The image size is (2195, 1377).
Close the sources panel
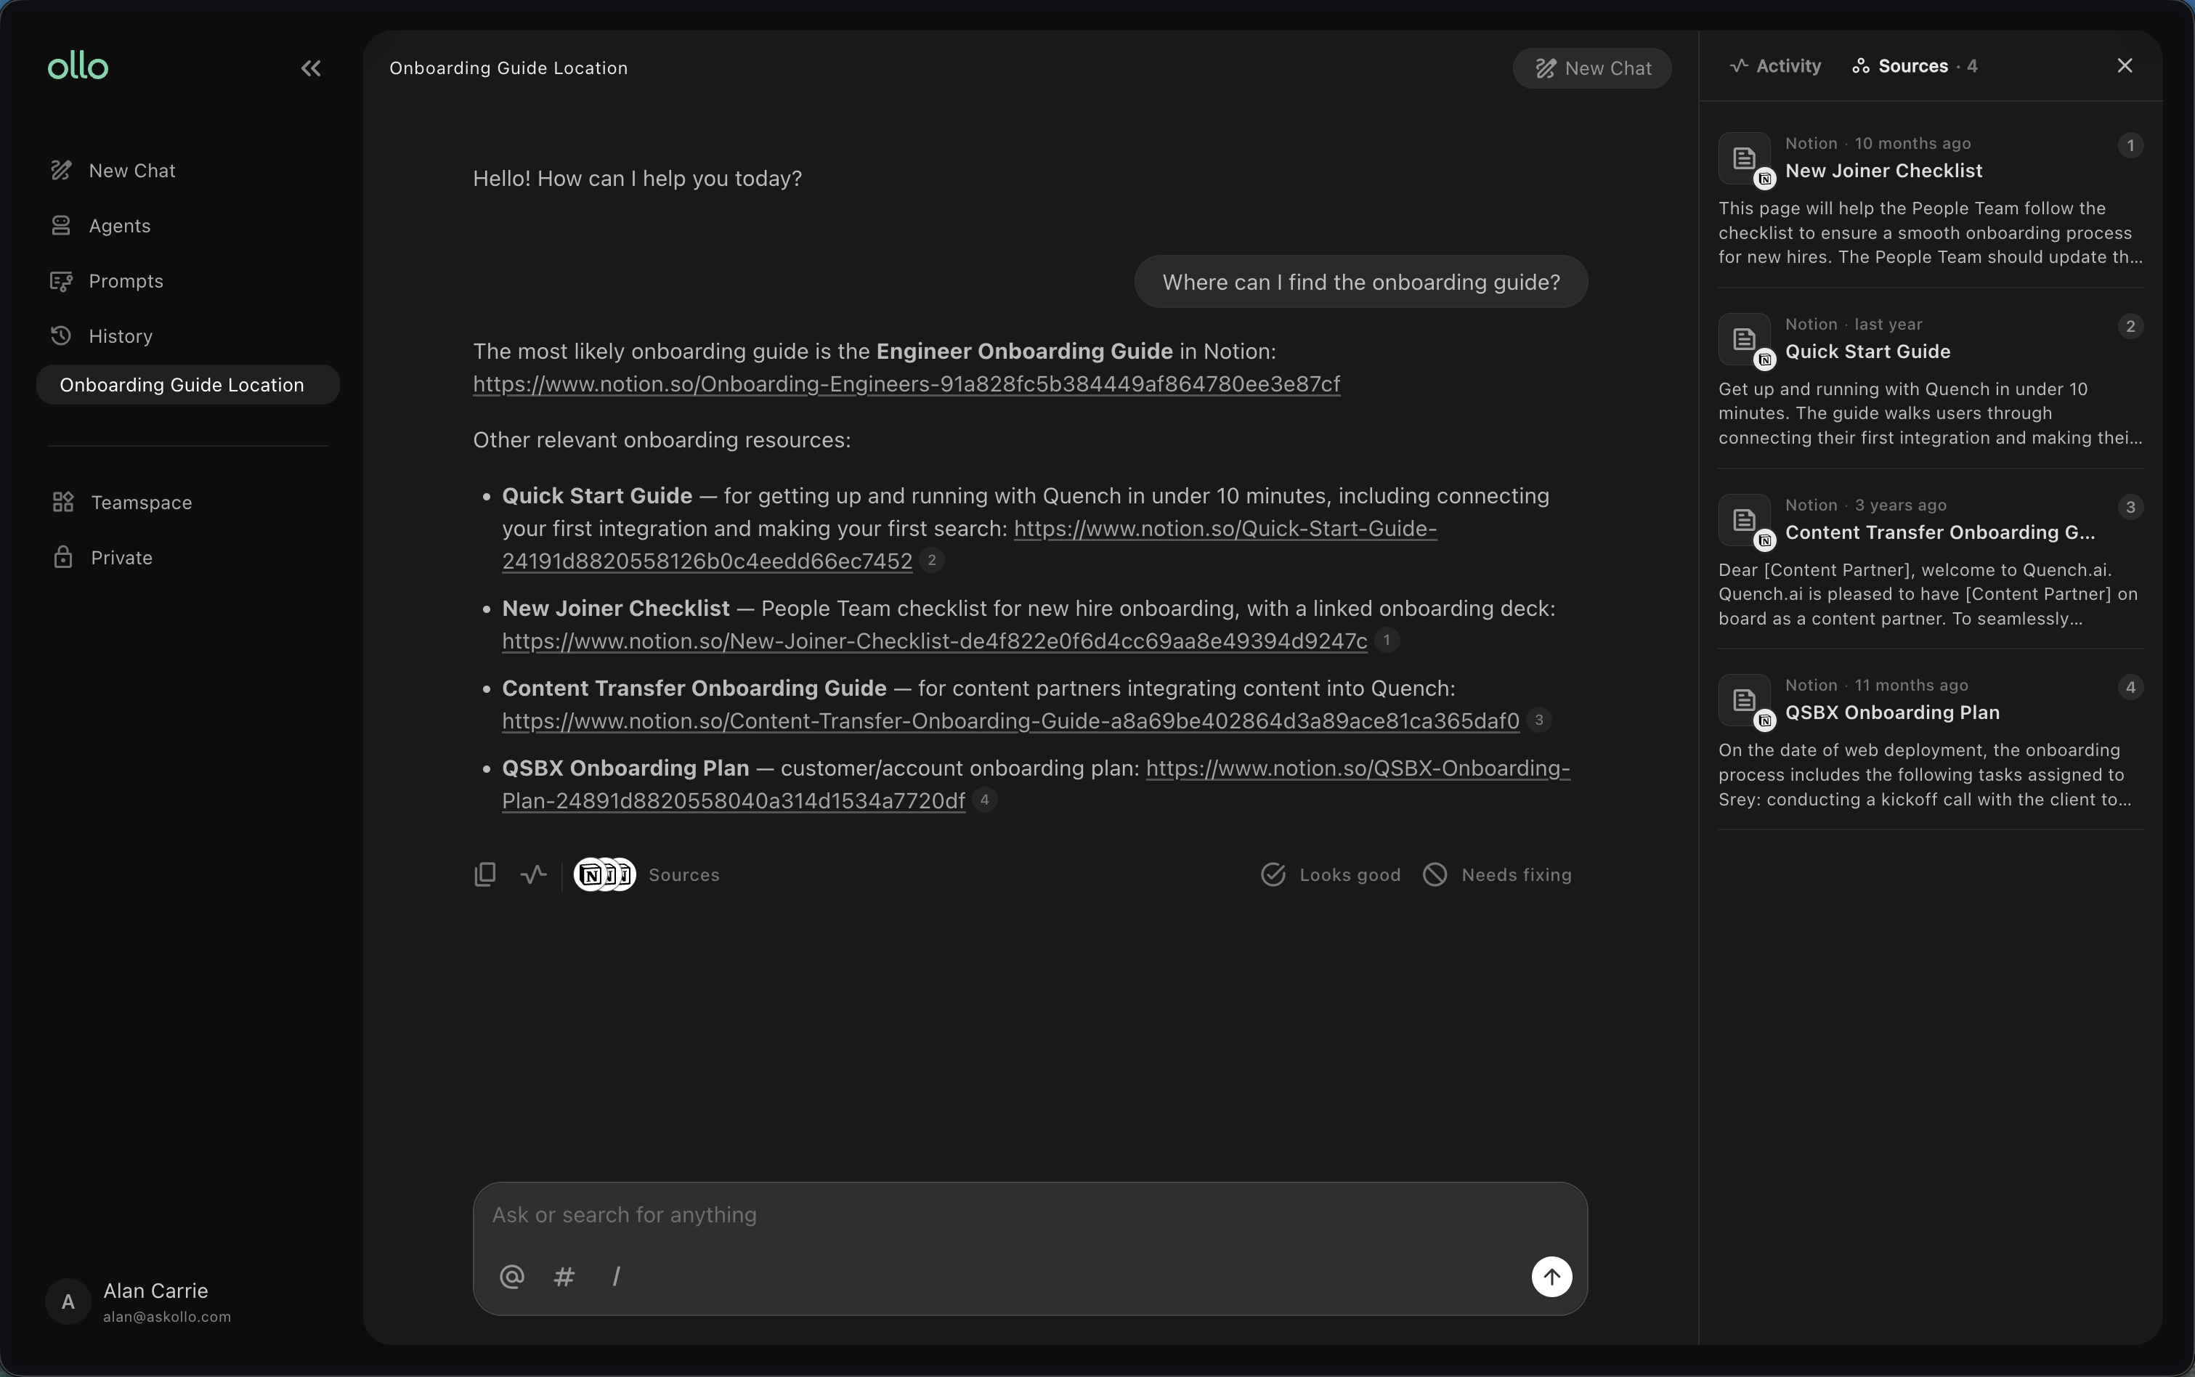tap(2124, 65)
